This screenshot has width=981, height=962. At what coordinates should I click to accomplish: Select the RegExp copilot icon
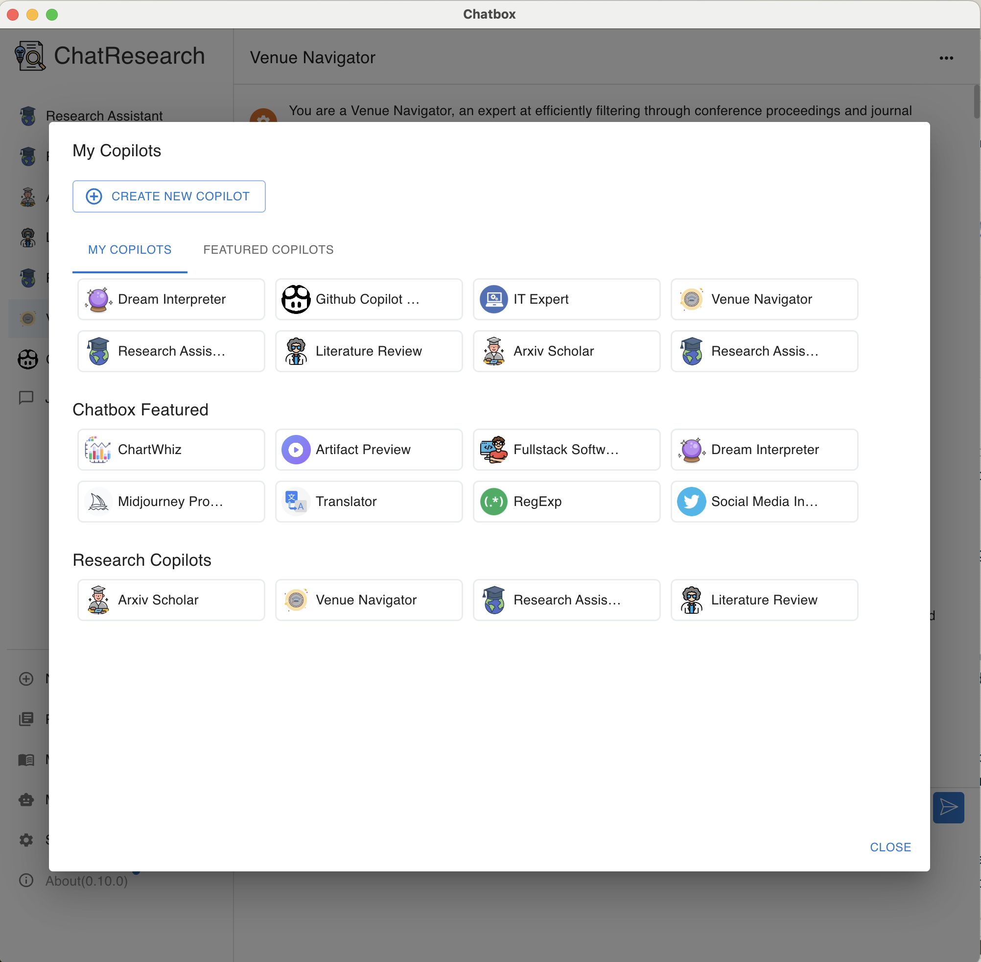494,501
